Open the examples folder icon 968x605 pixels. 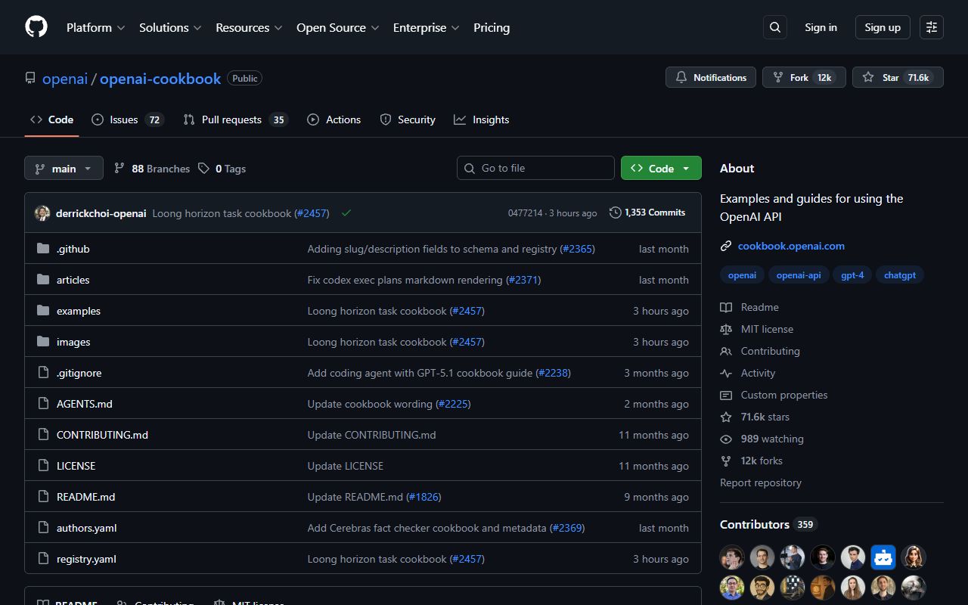[43, 311]
